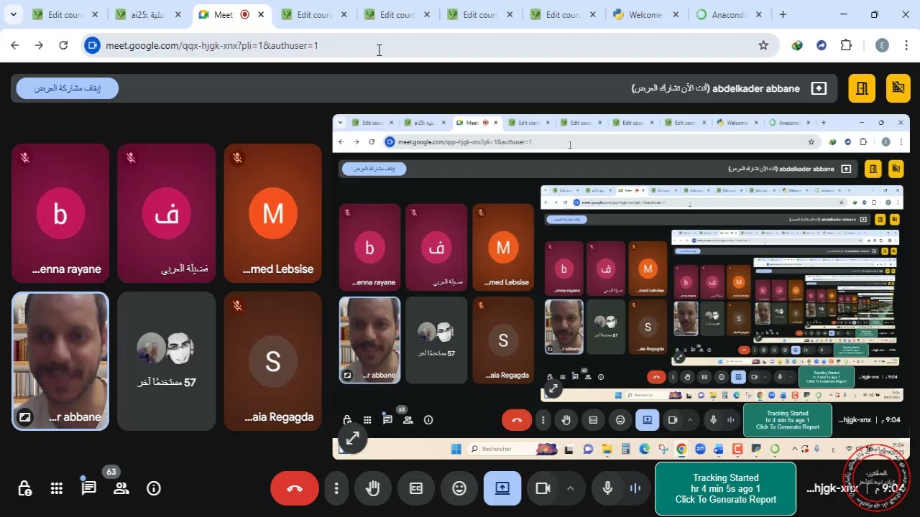This screenshot has height=517, width=920.
Task: Focus the meet.google.com address bar
Action: point(424,45)
